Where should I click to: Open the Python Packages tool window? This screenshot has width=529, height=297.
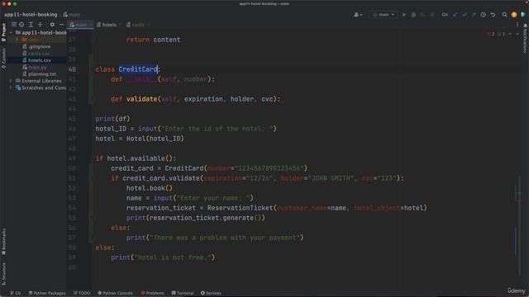click(x=47, y=293)
